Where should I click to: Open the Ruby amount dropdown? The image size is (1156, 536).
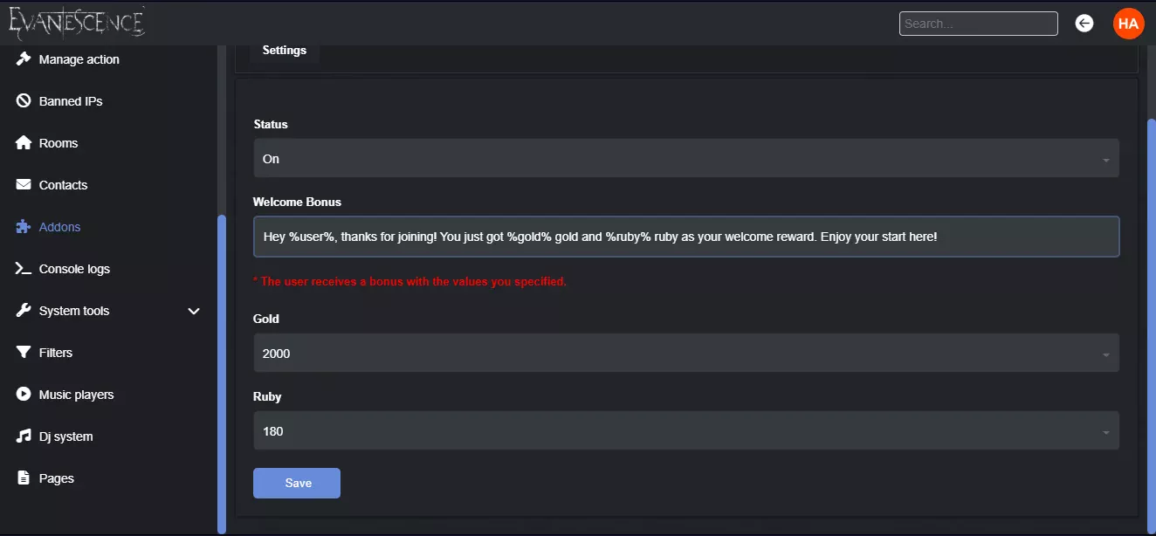(x=685, y=431)
